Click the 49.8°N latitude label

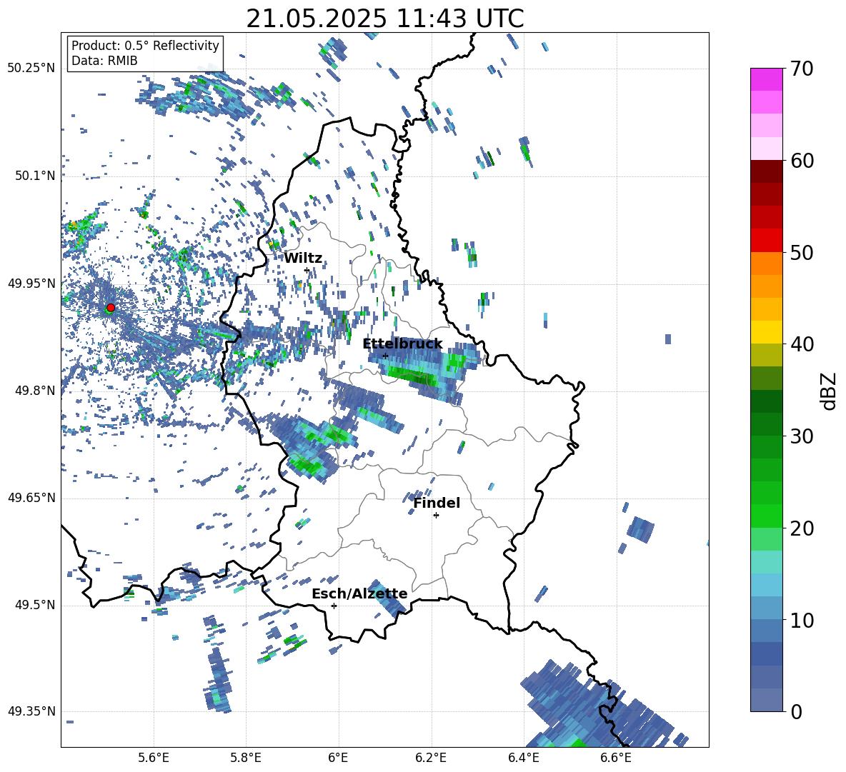[34, 391]
